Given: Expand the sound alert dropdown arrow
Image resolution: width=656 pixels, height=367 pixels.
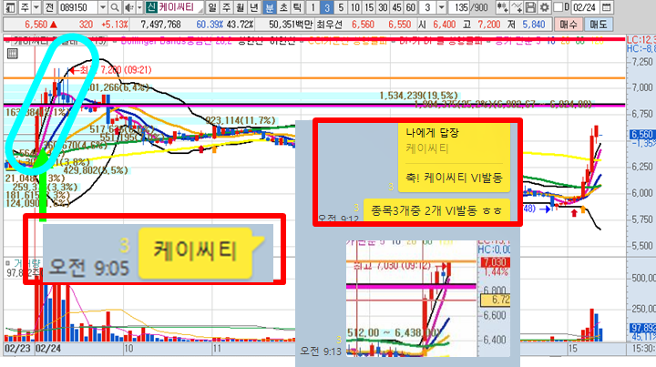Looking at the screenshot, I should [x=139, y=7].
